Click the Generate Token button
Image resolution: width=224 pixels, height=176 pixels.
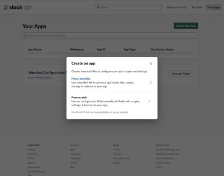point(181,73)
